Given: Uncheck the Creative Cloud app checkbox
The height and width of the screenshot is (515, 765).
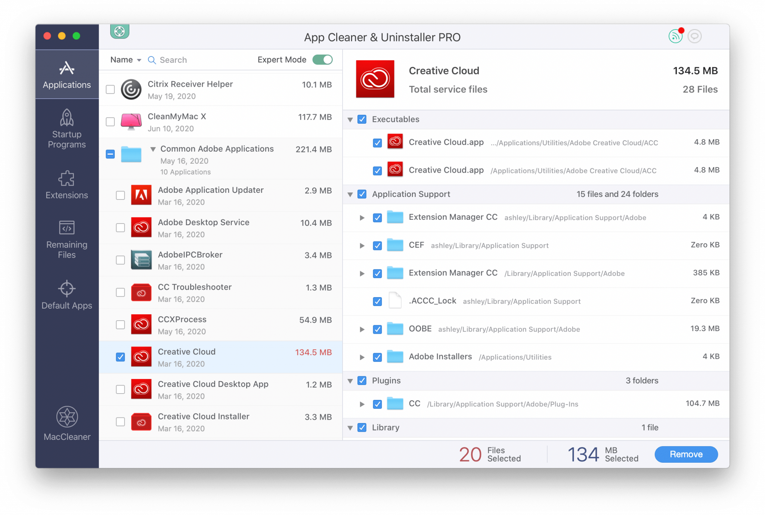Looking at the screenshot, I should [x=121, y=357].
